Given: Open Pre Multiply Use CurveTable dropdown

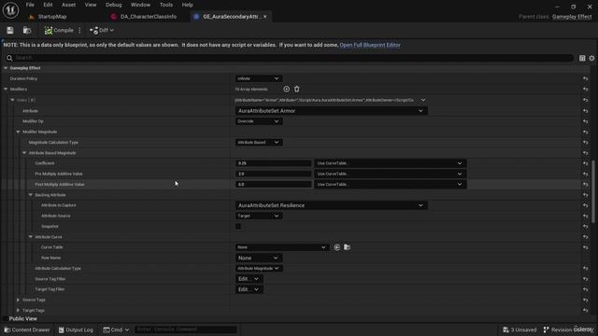Looking at the screenshot, I should [390, 174].
